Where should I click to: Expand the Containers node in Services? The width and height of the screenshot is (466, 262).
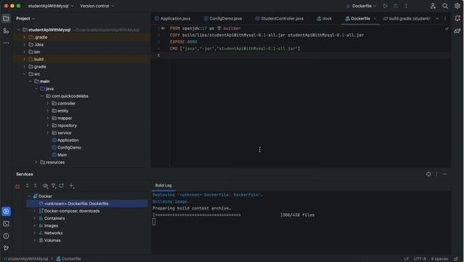[x=34, y=218]
